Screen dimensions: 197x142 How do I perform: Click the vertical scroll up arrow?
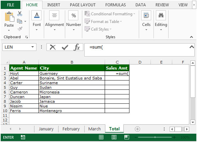193,63
